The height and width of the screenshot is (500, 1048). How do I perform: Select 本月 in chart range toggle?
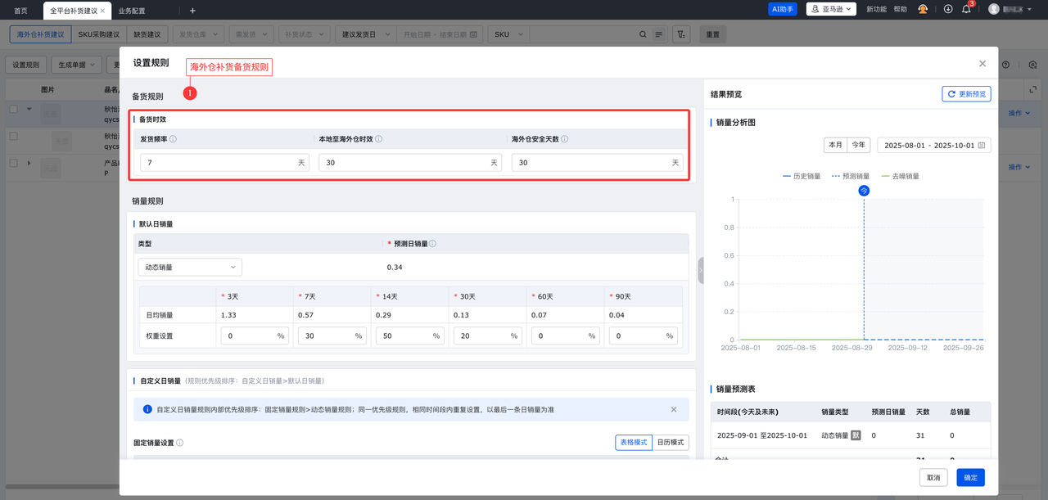click(835, 145)
